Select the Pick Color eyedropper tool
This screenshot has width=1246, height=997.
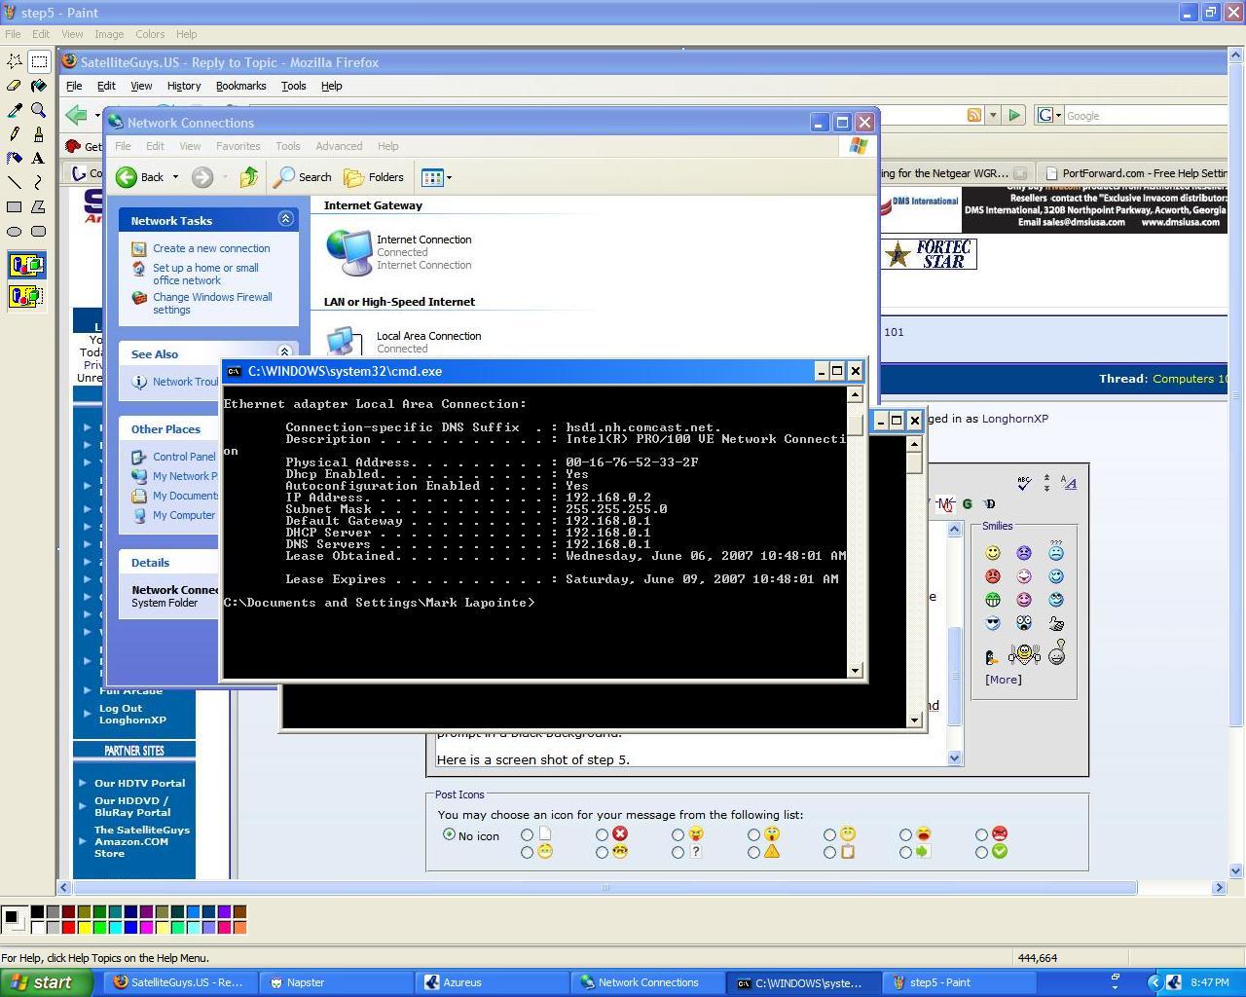15,110
